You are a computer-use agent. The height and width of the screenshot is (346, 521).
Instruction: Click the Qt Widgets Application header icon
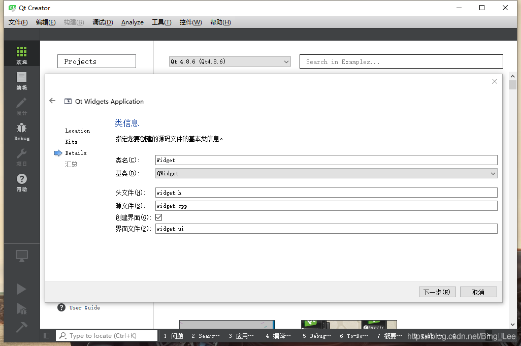point(68,101)
